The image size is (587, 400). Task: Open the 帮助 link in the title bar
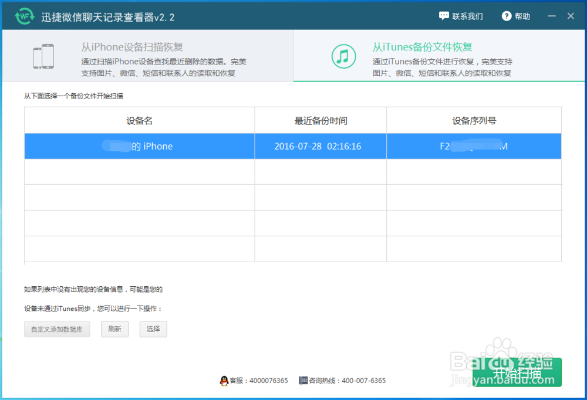[521, 16]
